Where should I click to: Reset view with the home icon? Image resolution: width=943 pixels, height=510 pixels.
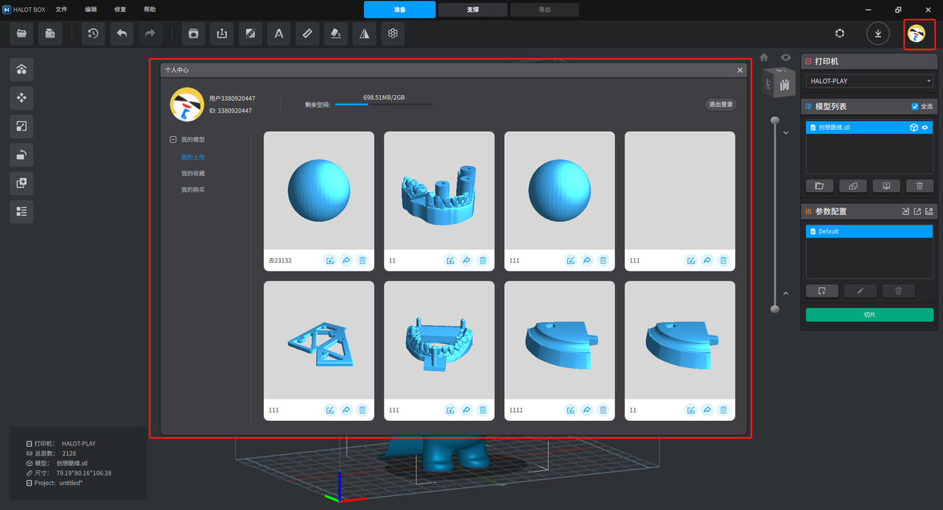tap(764, 57)
